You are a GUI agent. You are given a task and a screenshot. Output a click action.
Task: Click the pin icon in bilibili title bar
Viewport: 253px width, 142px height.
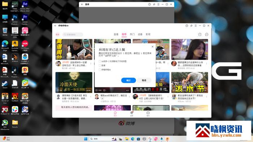click(191, 26)
